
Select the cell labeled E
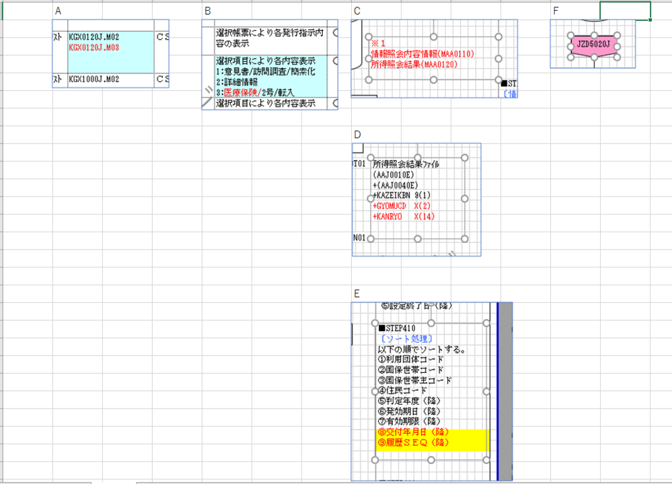357,293
